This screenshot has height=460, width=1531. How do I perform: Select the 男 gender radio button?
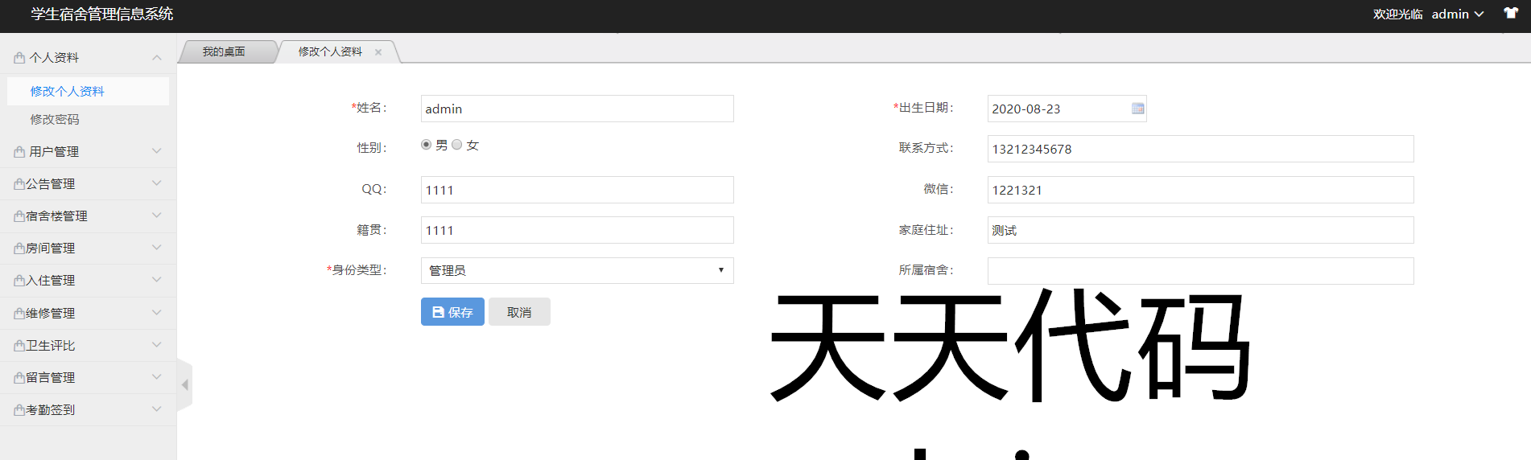click(x=426, y=145)
